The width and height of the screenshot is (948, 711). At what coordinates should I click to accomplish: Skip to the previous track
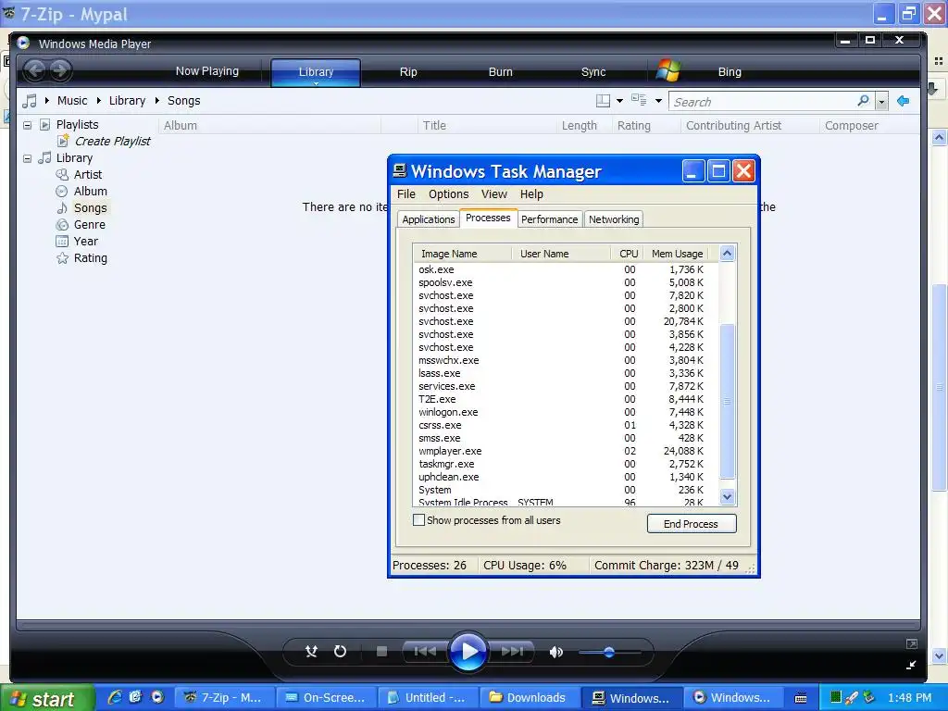pos(425,651)
